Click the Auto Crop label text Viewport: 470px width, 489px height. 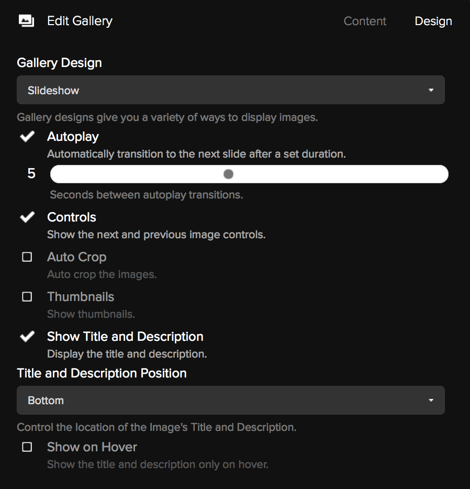pyautogui.click(x=76, y=257)
